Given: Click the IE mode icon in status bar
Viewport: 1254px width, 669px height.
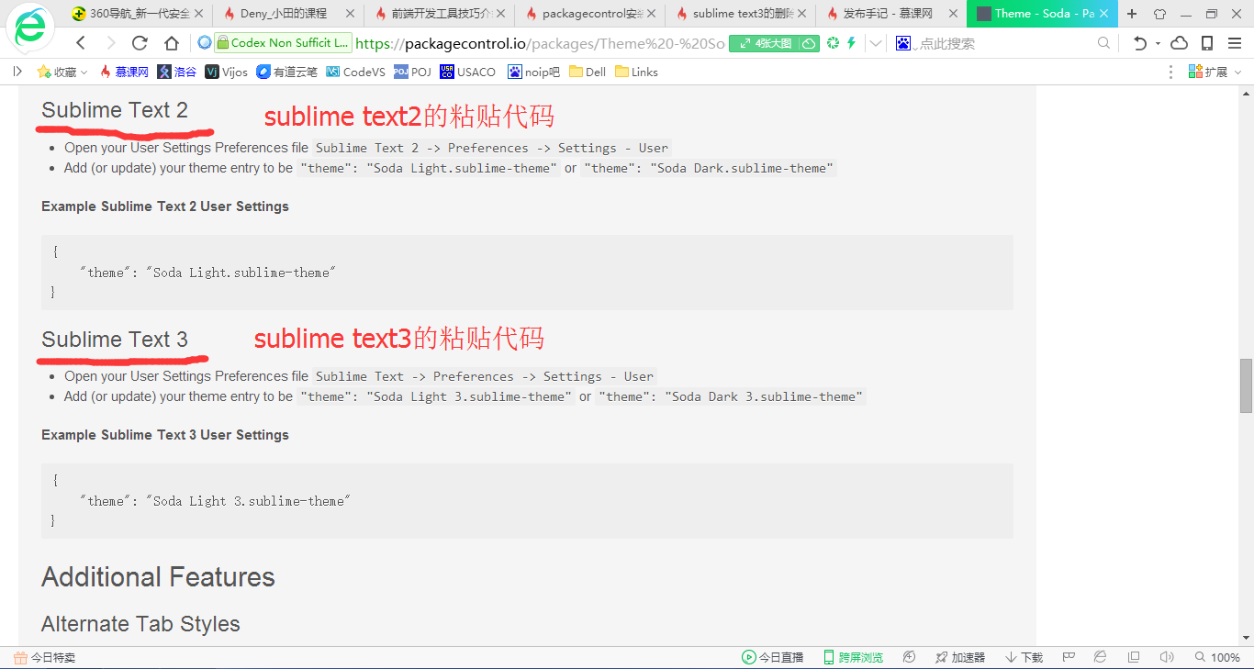Looking at the screenshot, I should (1100, 657).
